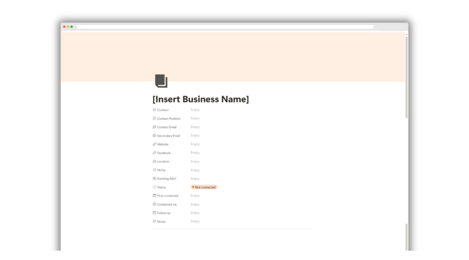This screenshot has width=469, height=260.
Task: Click the Contacted via property label
Action: point(167,205)
